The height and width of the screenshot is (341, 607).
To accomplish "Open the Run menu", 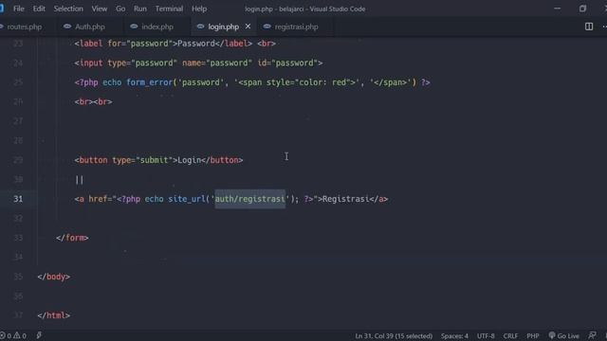I will pyautogui.click(x=140, y=9).
